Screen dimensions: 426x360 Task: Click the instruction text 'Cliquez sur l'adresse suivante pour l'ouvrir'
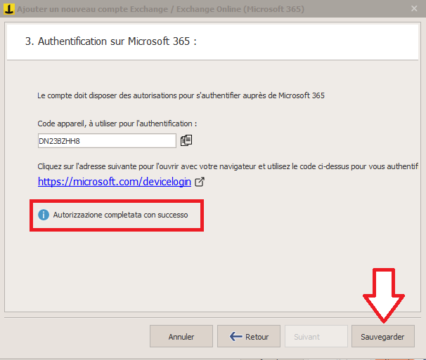point(108,166)
